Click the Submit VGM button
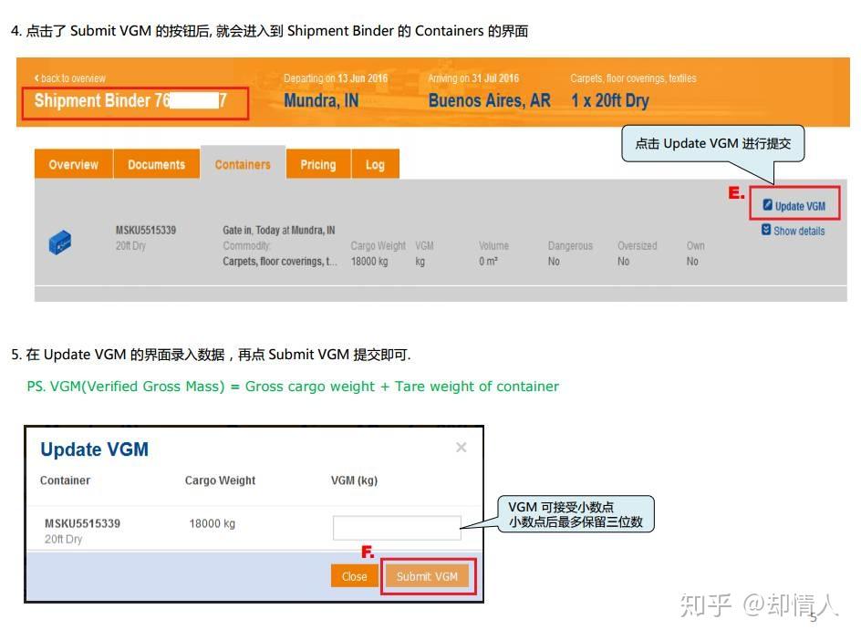The image size is (861, 640). (428, 575)
